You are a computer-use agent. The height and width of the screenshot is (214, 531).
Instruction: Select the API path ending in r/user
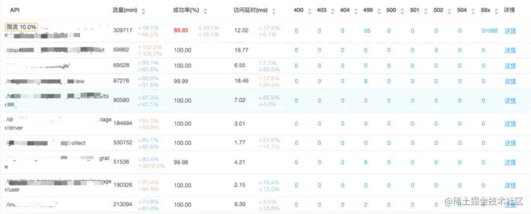(x=59, y=186)
